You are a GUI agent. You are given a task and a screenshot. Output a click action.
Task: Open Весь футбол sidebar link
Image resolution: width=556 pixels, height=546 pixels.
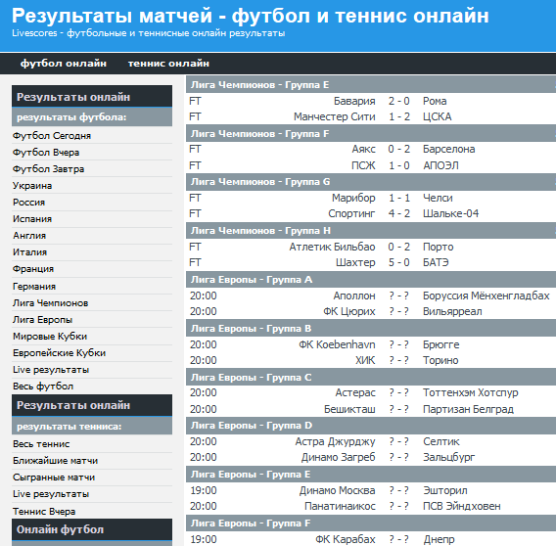click(43, 387)
